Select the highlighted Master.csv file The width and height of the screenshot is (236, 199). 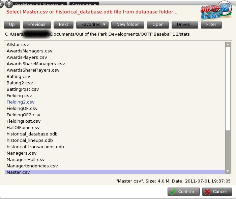click(x=115, y=172)
